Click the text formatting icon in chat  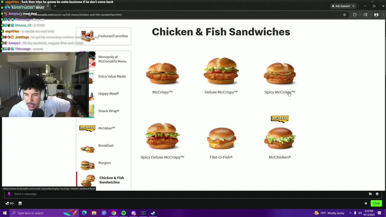click(x=370, y=194)
